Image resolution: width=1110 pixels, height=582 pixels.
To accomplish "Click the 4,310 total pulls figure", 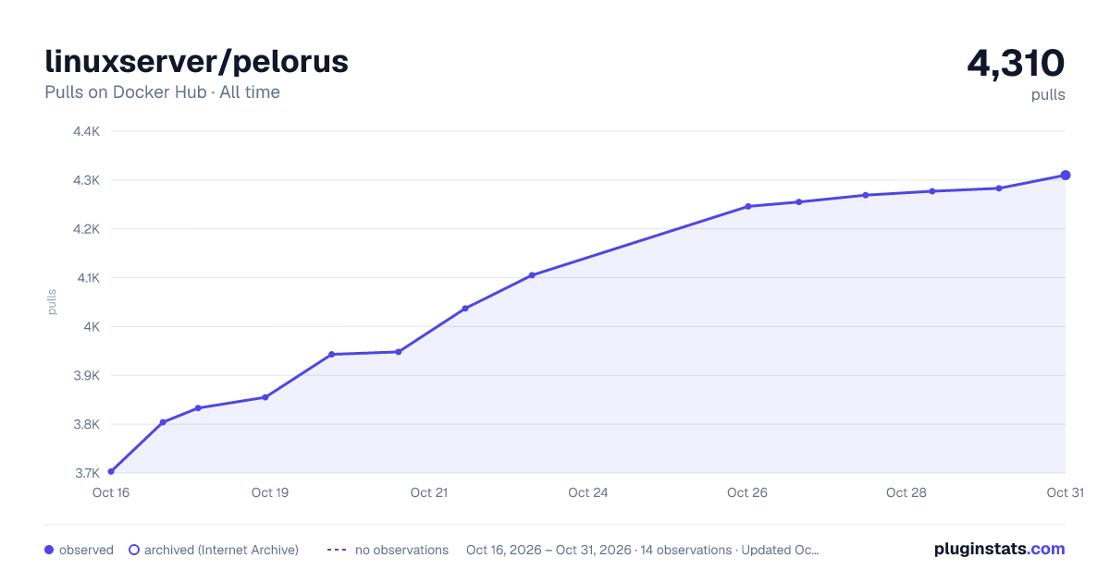I will pyautogui.click(x=1016, y=63).
